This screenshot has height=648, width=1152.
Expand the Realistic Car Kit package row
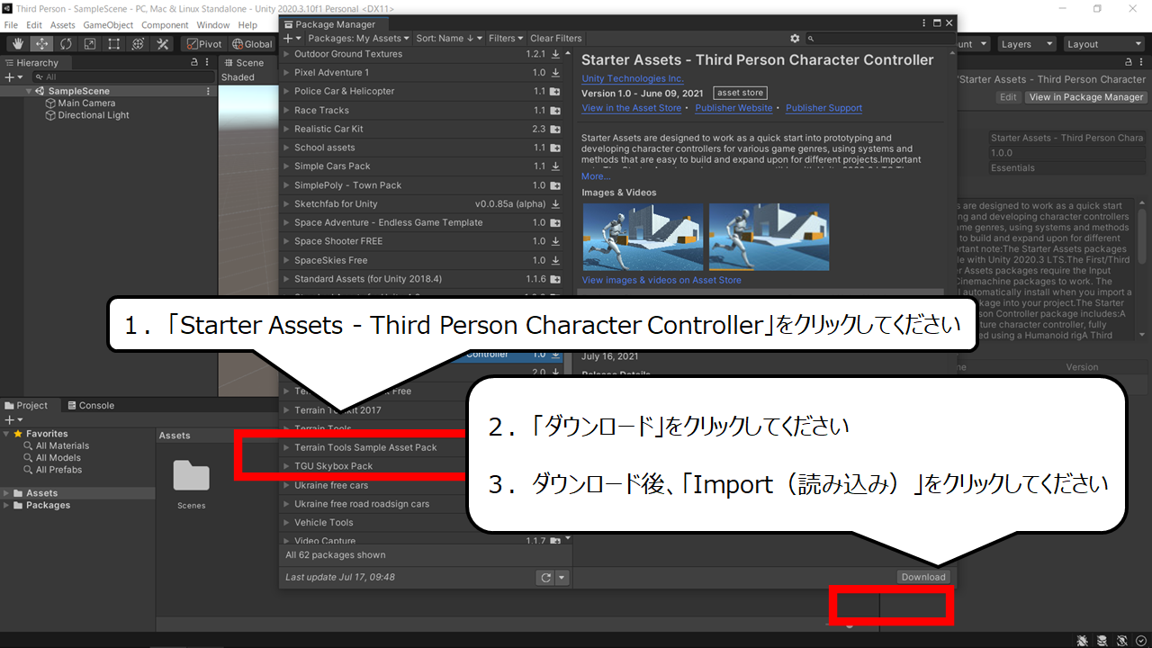(x=286, y=129)
